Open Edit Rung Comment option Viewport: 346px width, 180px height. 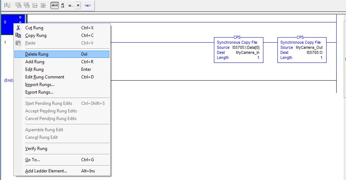point(45,77)
